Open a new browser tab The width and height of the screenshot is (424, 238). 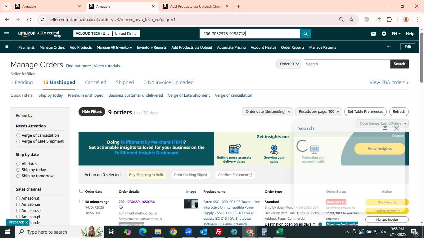tap(238, 6)
